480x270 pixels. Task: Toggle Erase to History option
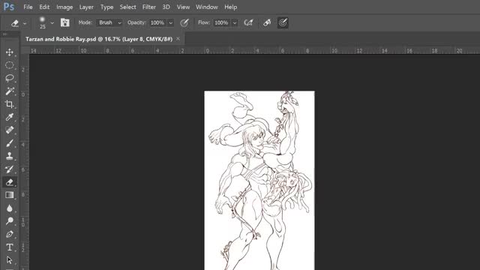point(267,22)
